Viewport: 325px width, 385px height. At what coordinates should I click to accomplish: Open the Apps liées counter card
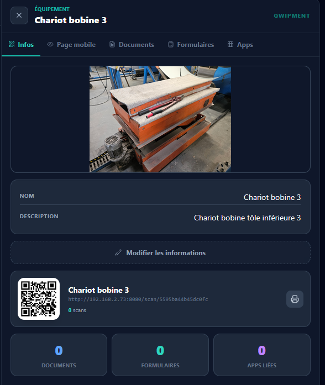(x=262, y=355)
